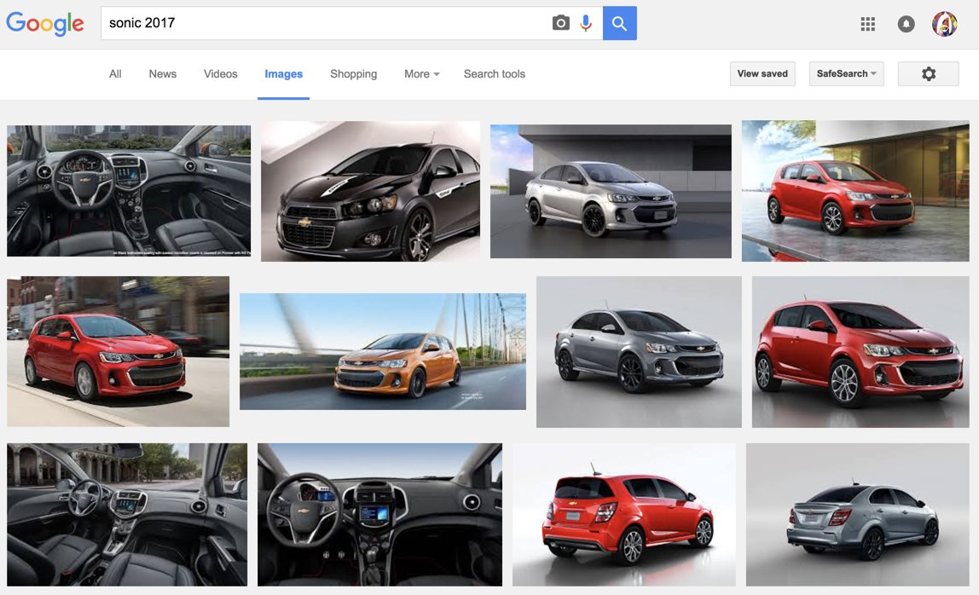Open the SafeSearch dropdown
979x595 pixels.
coord(846,73)
